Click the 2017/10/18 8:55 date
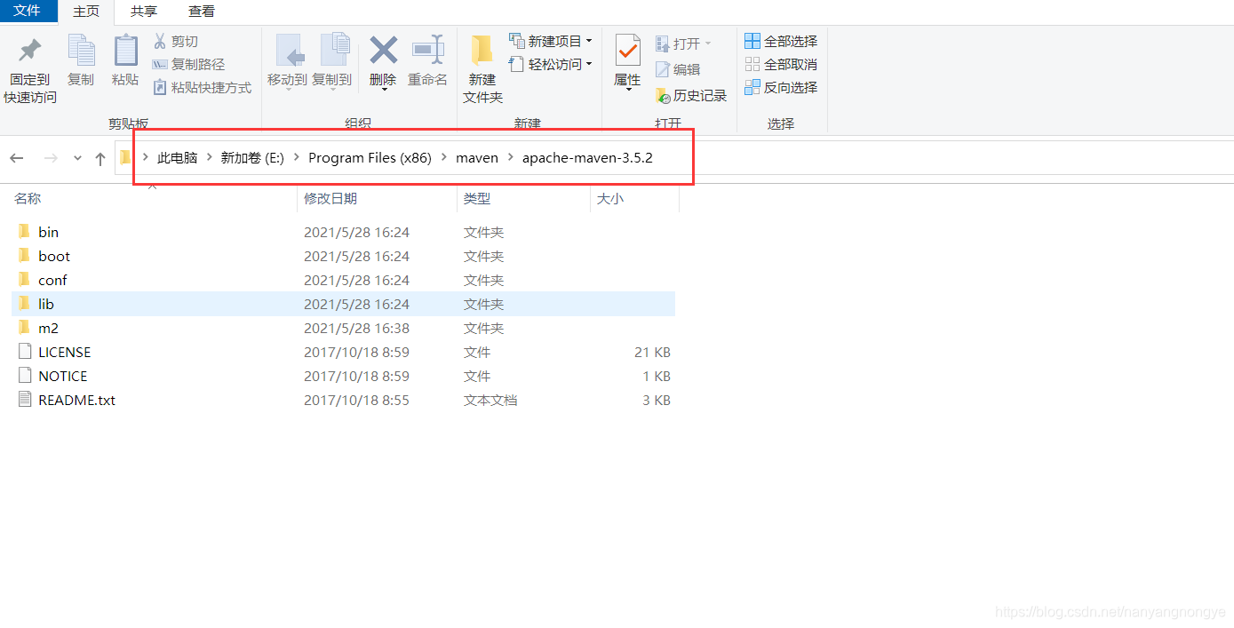 point(356,400)
